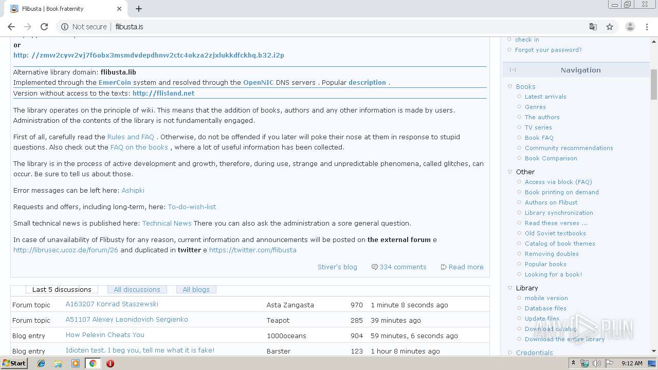
Task: Click the page vertical scrollbar thumb
Action: pos(654,84)
